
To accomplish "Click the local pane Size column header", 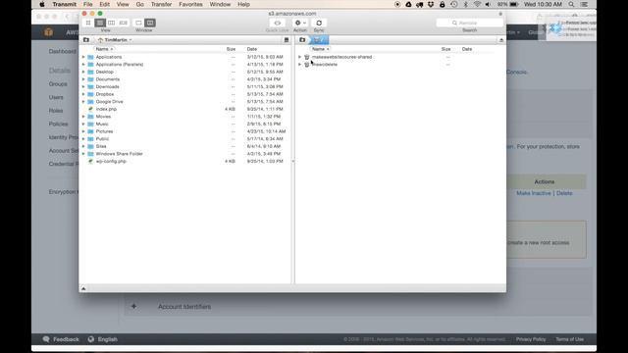I will pos(232,49).
